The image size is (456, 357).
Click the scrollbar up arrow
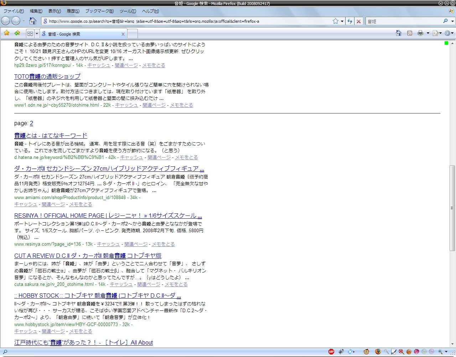point(452,43)
